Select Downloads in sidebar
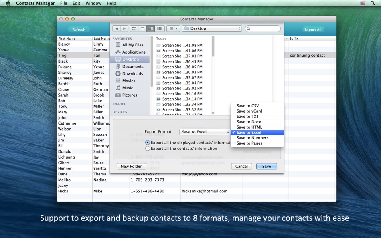381x238 pixels. [x=130, y=73]
